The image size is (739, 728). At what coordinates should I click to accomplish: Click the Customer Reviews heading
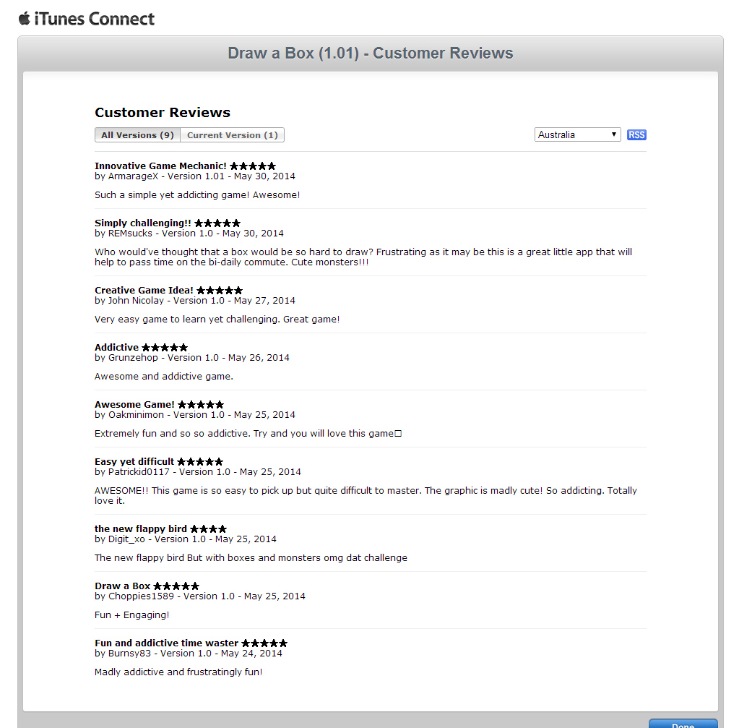(163, 113)
